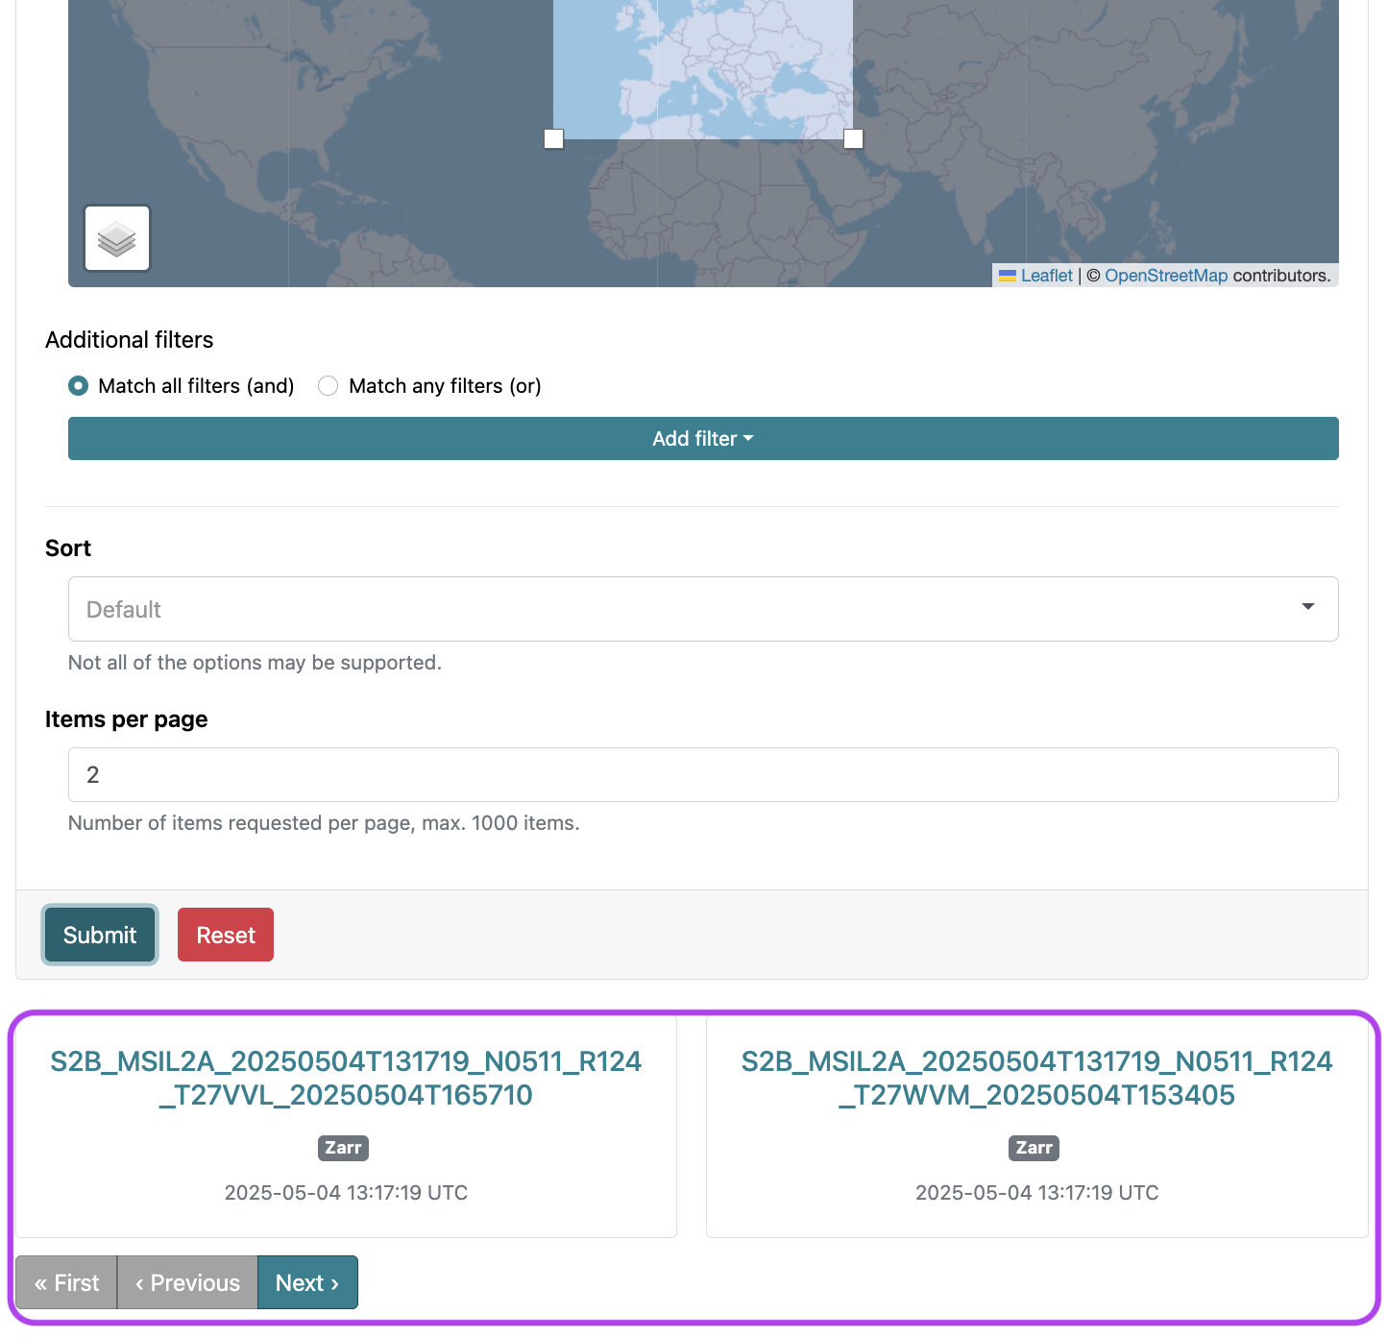
Task: Go to the Next results page
Action: tap(307, 1282)
